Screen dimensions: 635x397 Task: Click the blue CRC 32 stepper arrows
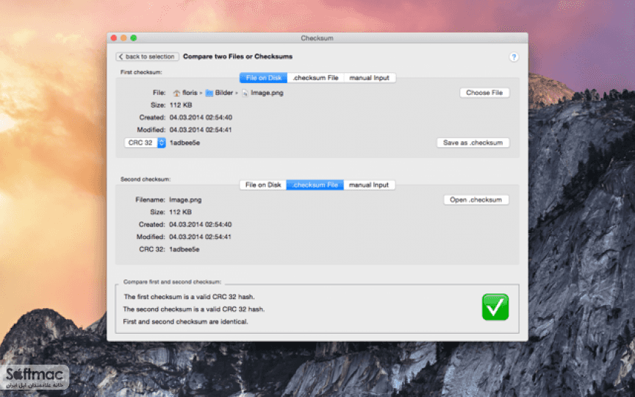coord(162,143)
